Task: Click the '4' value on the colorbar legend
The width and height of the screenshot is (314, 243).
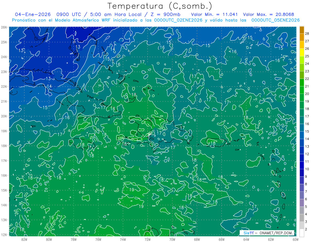Action: point(306,214)
